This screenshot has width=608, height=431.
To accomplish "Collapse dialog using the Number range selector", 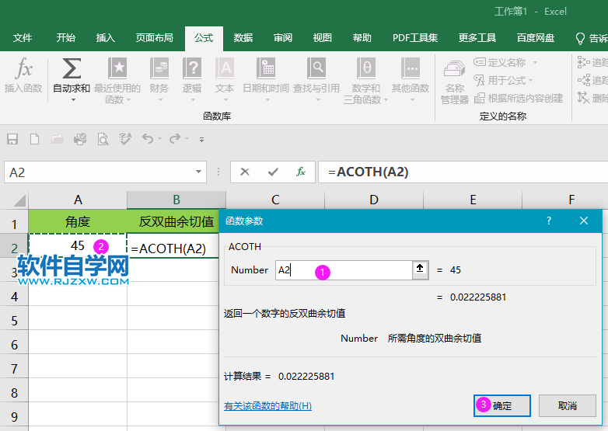I will (x=421, y=269).
